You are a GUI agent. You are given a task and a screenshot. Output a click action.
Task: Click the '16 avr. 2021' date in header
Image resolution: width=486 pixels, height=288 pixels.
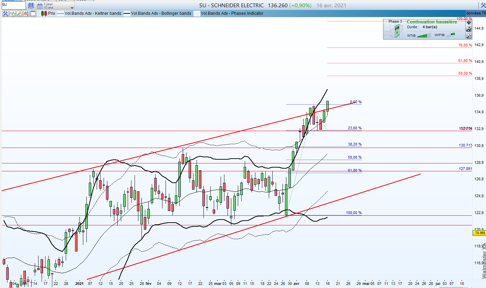pos(331,6)
